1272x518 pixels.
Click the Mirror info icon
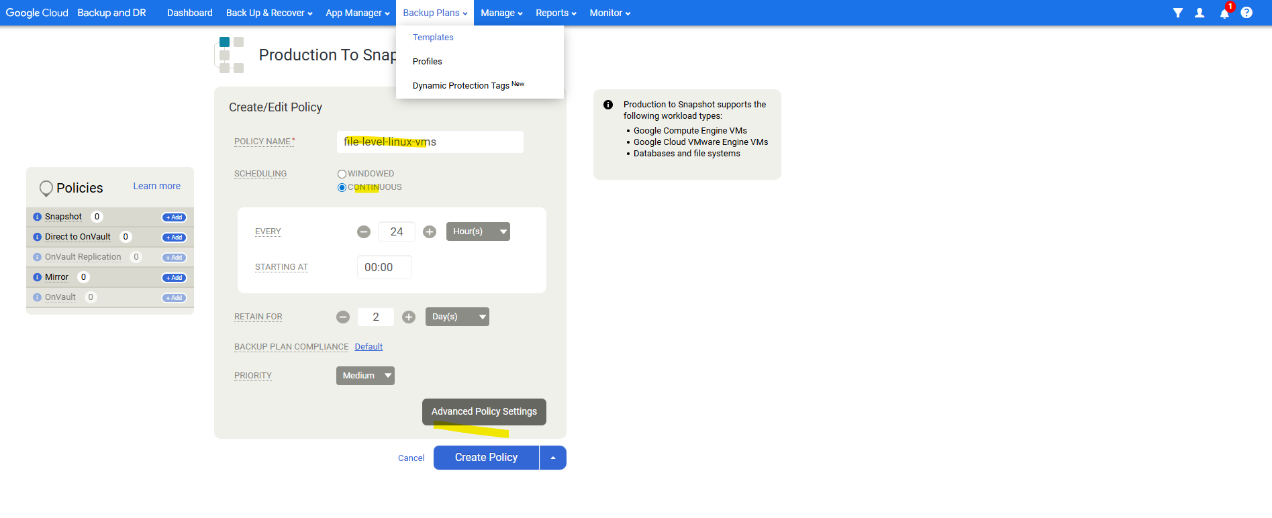pyautogui.click(x=38, y=277)
